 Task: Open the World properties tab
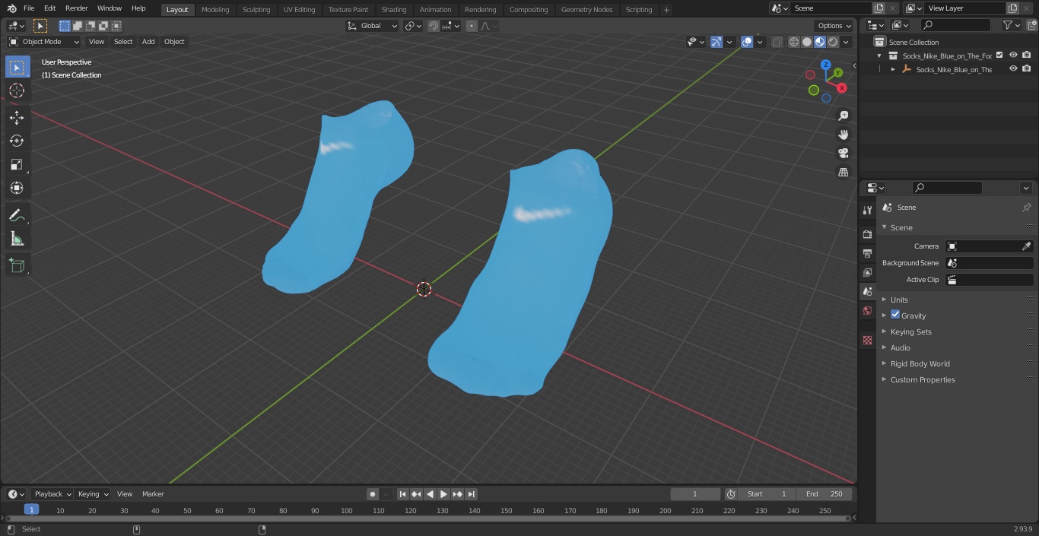click(x=867, y=310)
